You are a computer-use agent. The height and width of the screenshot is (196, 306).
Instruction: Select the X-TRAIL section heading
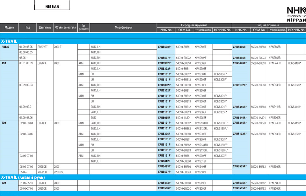[x=9, y=41]
